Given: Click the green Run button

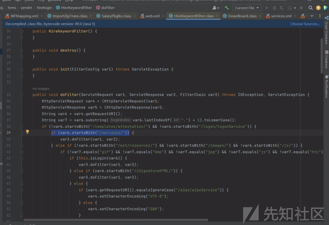Looking at the screenshot, I should 267,8.
